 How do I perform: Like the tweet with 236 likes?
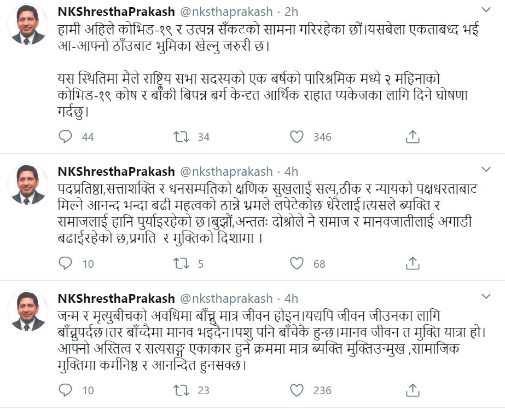(x=297, y=390)
